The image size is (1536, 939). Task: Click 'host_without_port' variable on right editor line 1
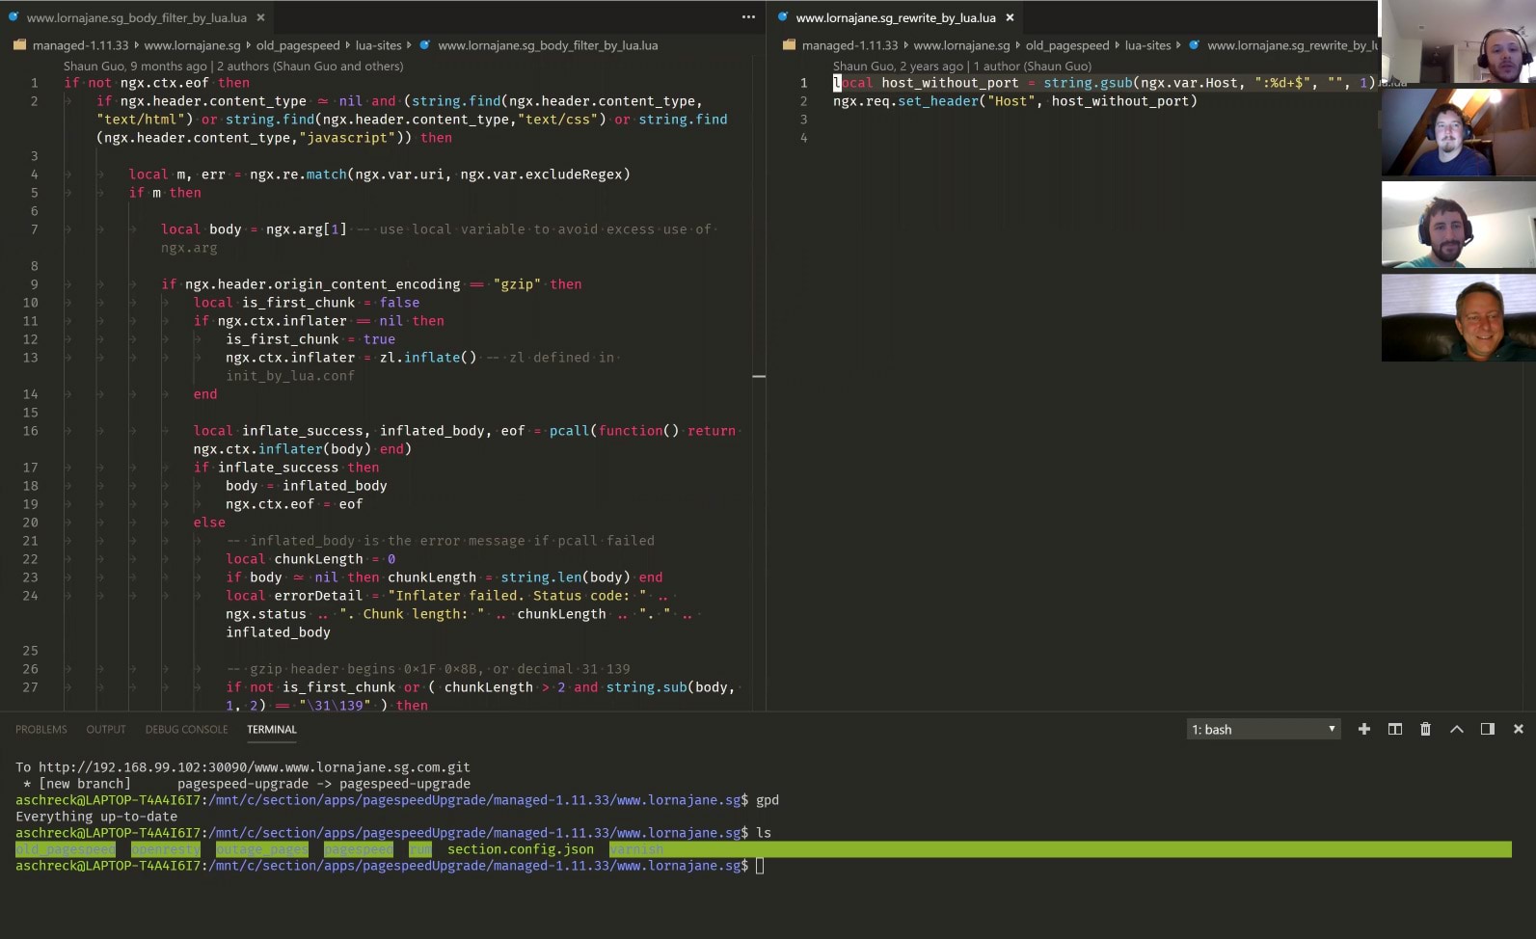pyautogui.click(x=950, y=83)
